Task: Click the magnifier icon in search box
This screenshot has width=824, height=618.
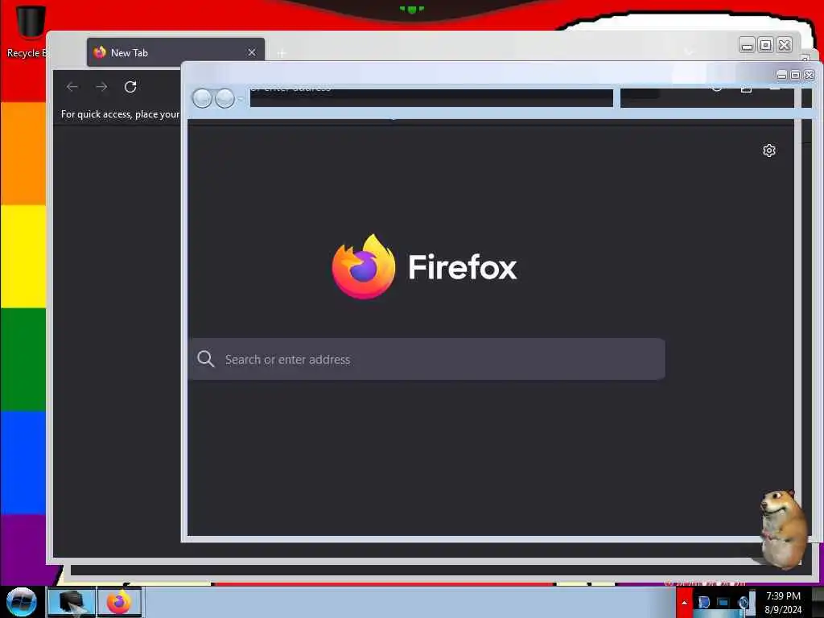Action: point(205,359)
